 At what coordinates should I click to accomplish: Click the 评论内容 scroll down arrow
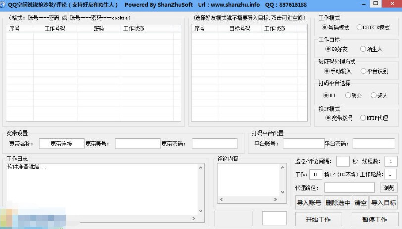tap(283, 192)
